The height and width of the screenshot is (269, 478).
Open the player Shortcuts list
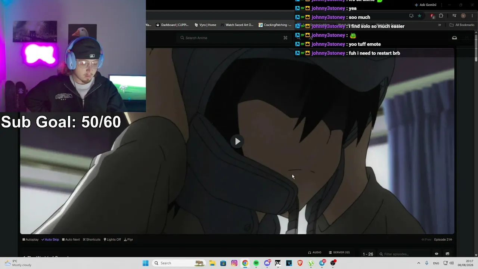click(91, 239)
